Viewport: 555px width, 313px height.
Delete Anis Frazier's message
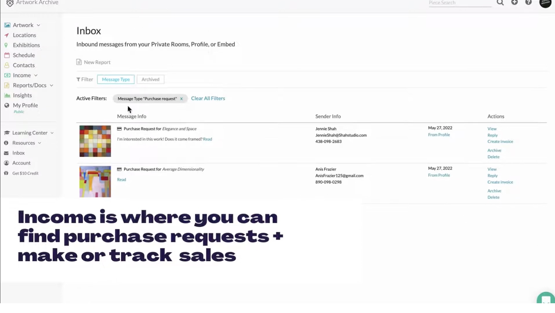pos(493,197)
